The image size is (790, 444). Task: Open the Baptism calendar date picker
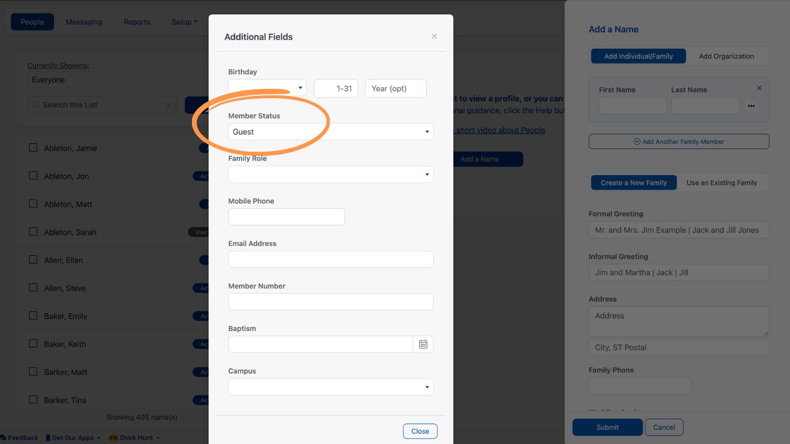423,344
